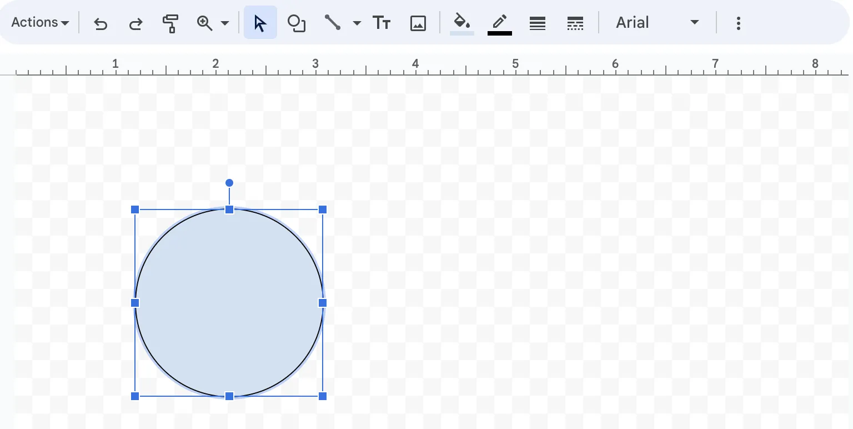
Task: Open the Actions menu
Action: click(40, 23)
